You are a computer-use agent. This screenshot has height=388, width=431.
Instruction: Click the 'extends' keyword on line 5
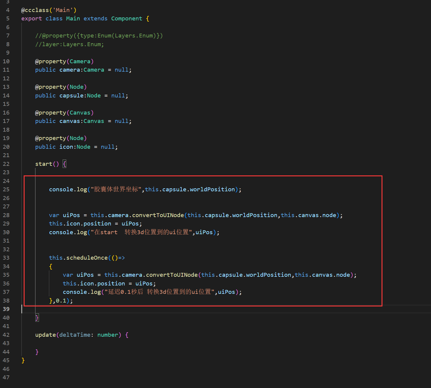coord(95,19)
